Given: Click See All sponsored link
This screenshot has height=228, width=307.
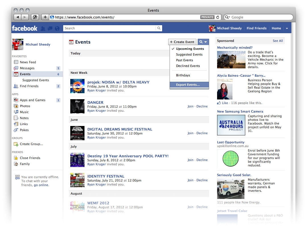Looking at the screenshot, I should click(x=278, y=41).
